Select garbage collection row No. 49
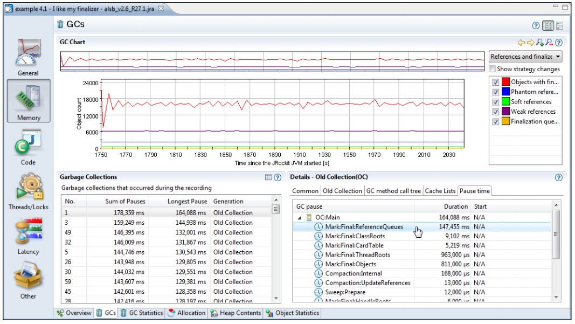 (x=167, y=232)
